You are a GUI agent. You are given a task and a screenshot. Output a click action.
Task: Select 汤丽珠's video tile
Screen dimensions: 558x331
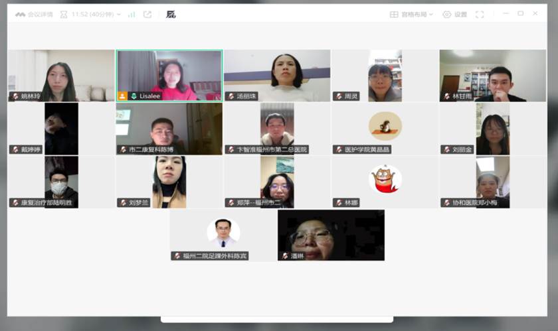click(277, 75)
